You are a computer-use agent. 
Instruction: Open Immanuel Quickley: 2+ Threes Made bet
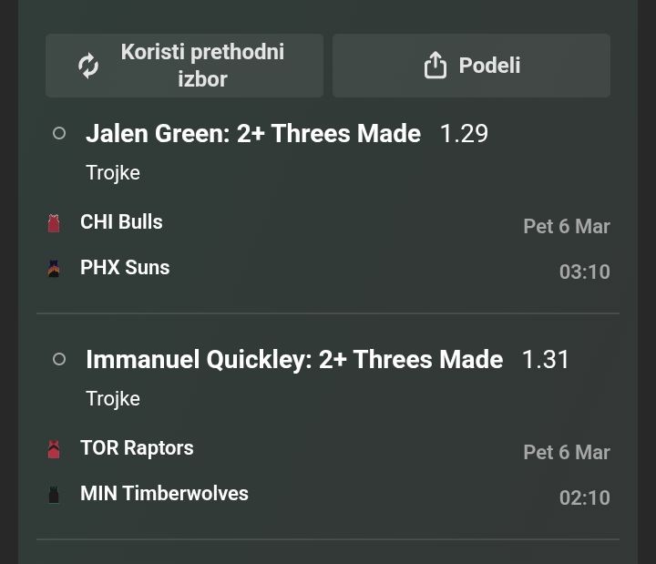pyautogui.click(x=293, y=360)
